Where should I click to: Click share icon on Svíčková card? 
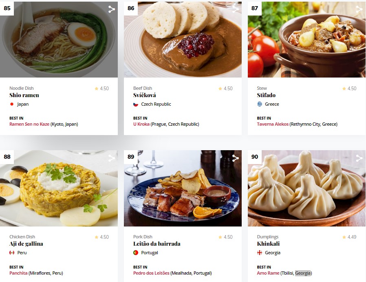(x=235, y=9)
